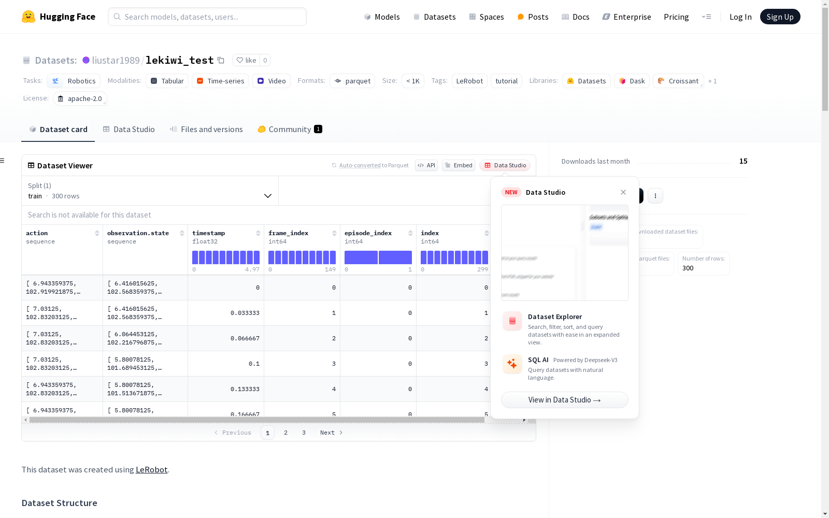Open Docs in the top navigation
The height and width of the screenshot is (518, 829).
576,17
